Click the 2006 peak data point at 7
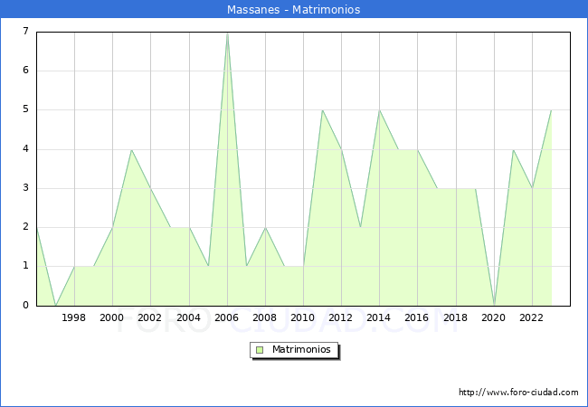 (227, 33)
